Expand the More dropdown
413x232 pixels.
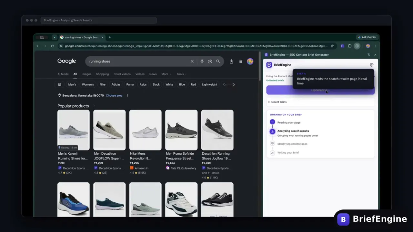[x=166, y=74]
